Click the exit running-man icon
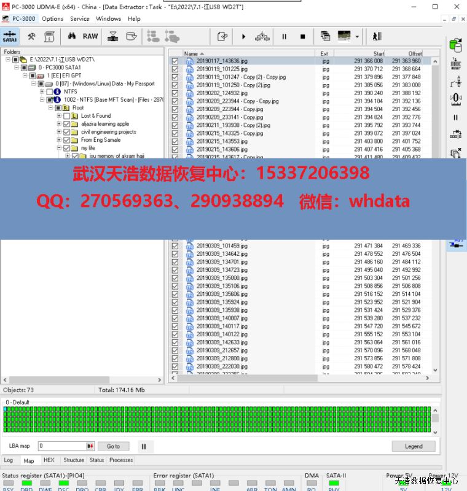 point(377,36)
